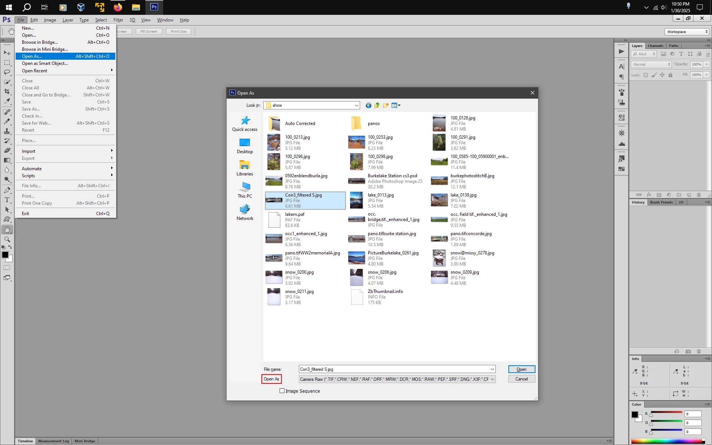Select the Clone Stamp tool
This screenshot has height=445, width=712.
[x=7, y=131]
